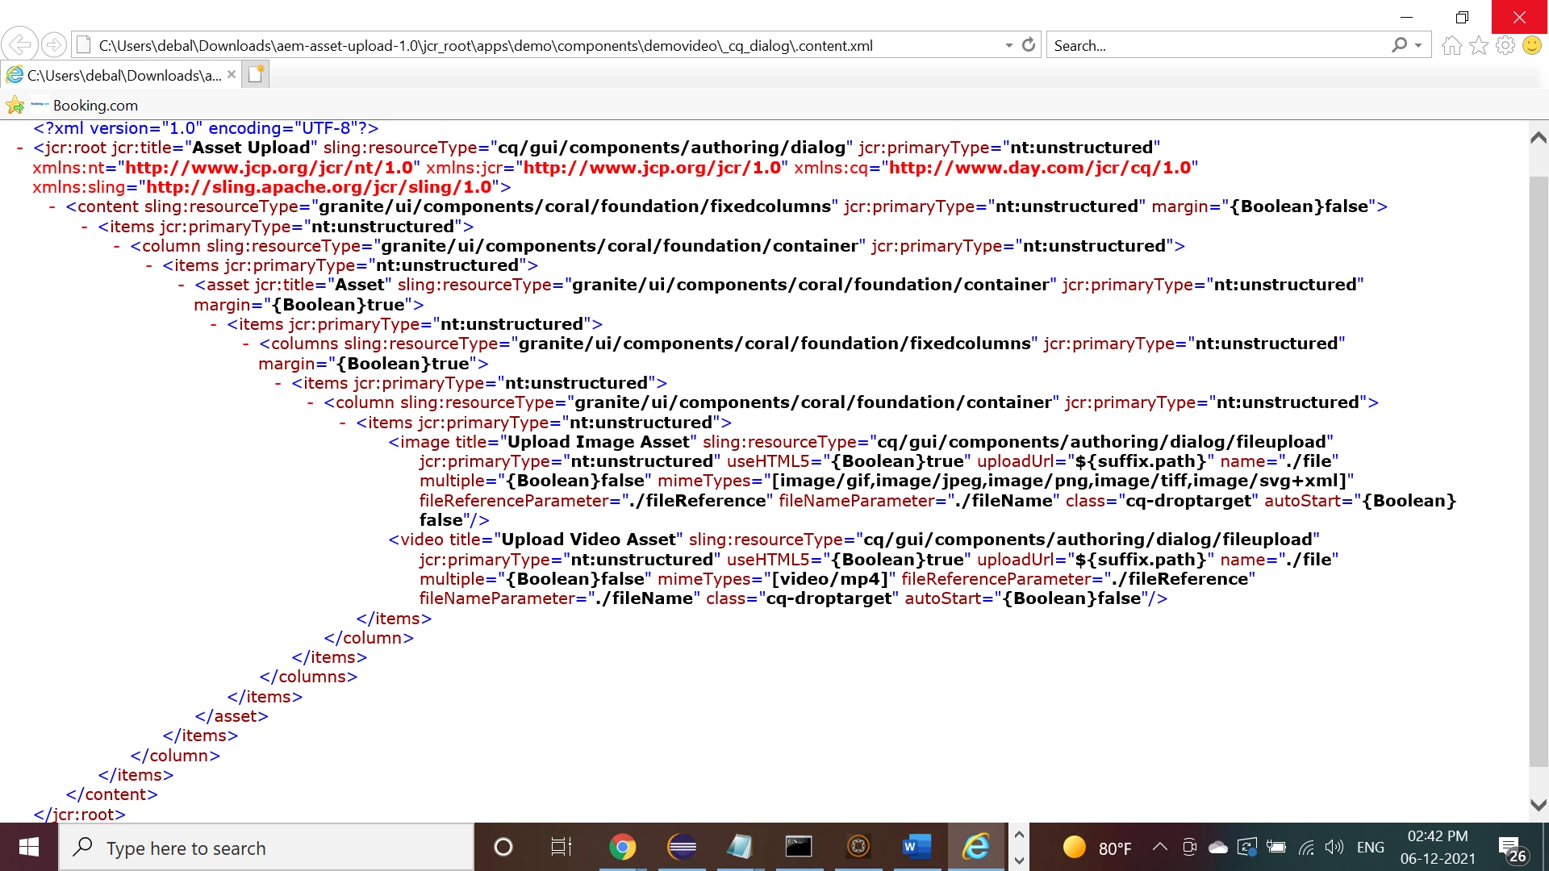The image size is (1549, 871).
Task: Open a new tab button
Action: pyautogui.click(x=256, y=74)
